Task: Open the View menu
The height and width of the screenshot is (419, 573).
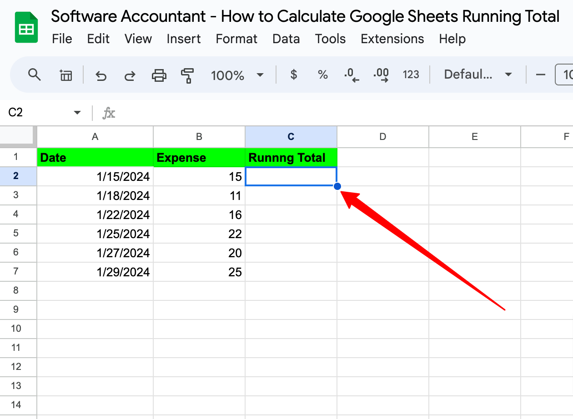Action: point(138,39)
